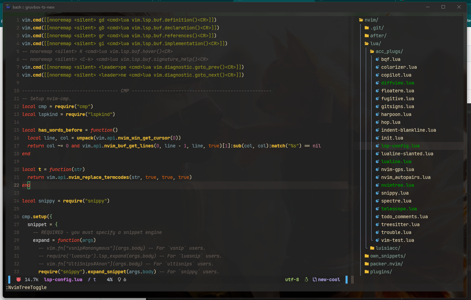The width and height of the screenshot is (471, 300).
Task: Click the Lua icon beside bqf.lua
Action: tap(377, 59)
